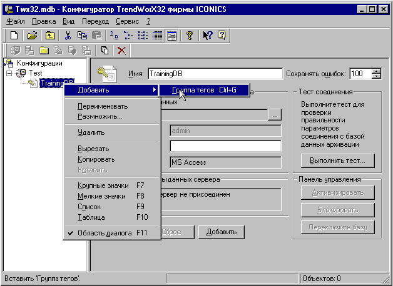Click status text Вставить 'Группа тегов'.
The image size is (393, 286).
43,279
